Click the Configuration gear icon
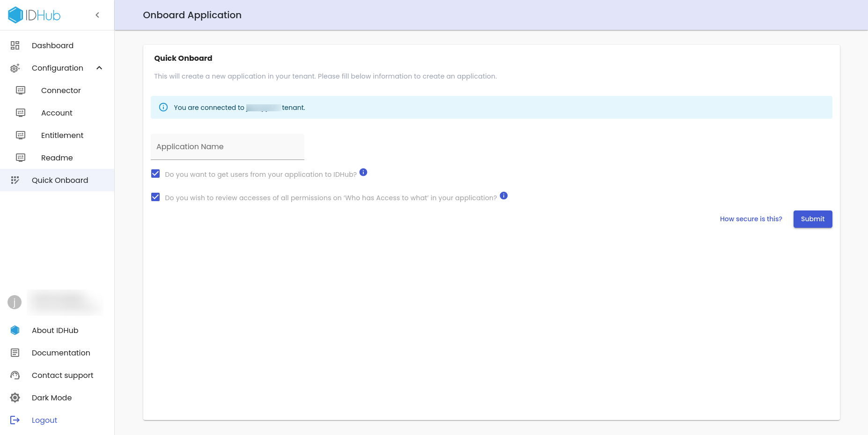 [15, 68]
